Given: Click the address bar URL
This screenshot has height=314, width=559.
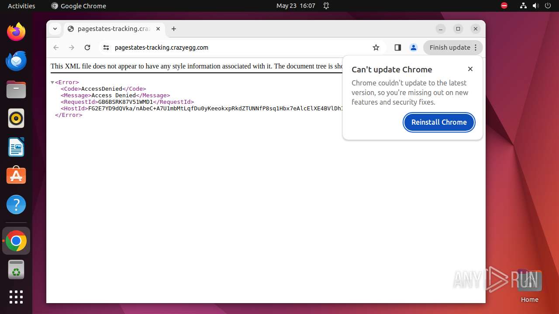Looking at the screenshot, I should (161, 48).
